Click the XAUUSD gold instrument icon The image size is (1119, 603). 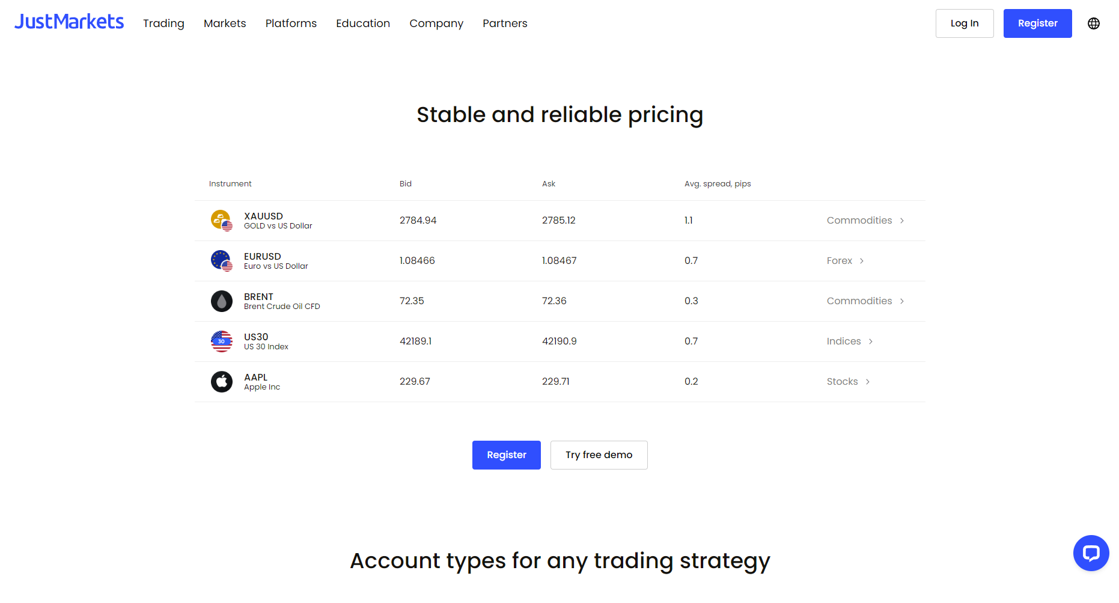(x=222, y=221)
